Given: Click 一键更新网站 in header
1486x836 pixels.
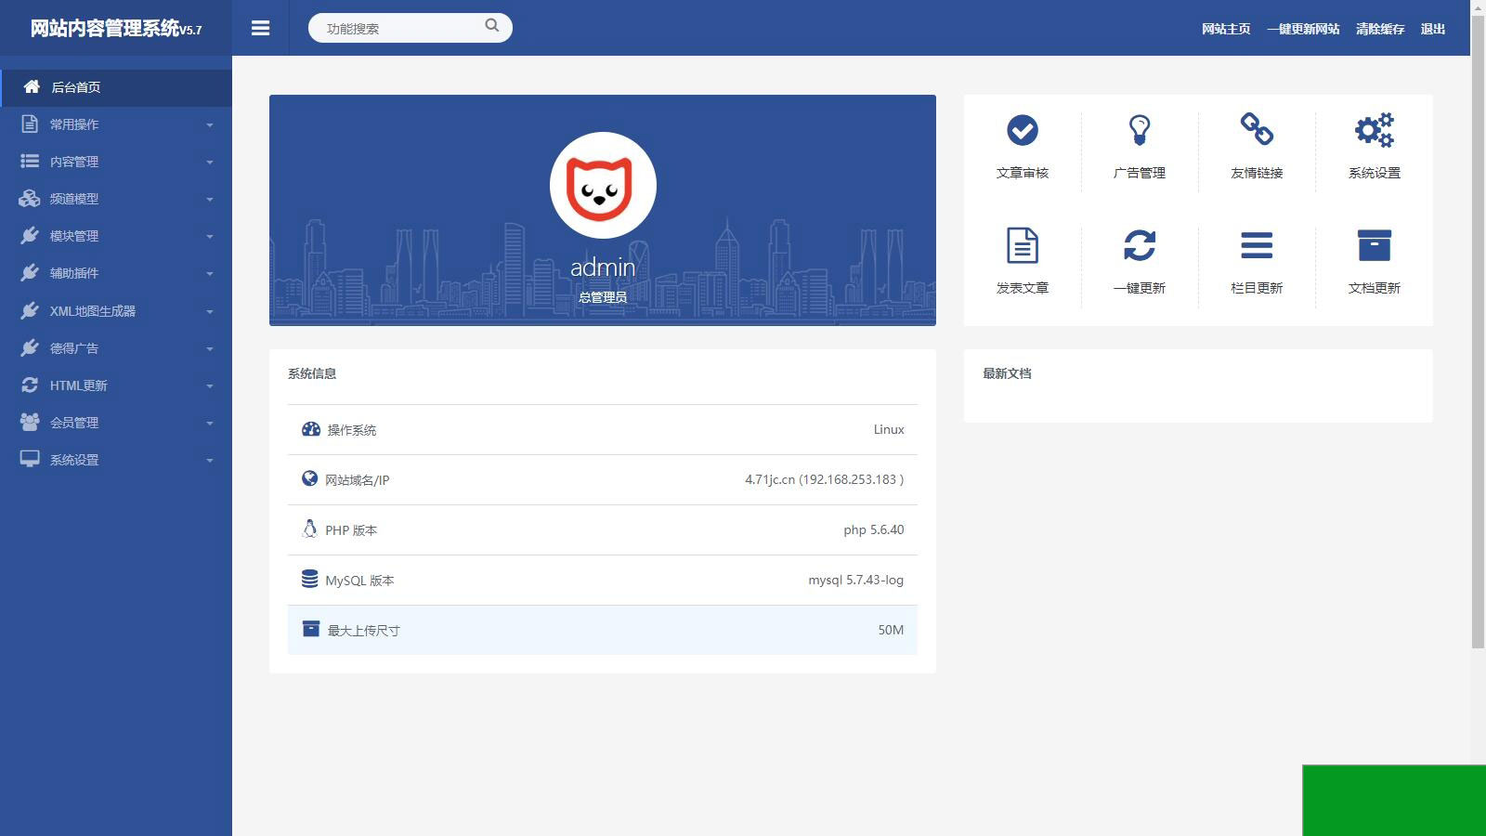Looking at the screenshot, I should click(x=1303, y=29).
